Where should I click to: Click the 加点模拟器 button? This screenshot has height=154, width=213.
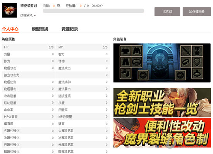point(197,12)
